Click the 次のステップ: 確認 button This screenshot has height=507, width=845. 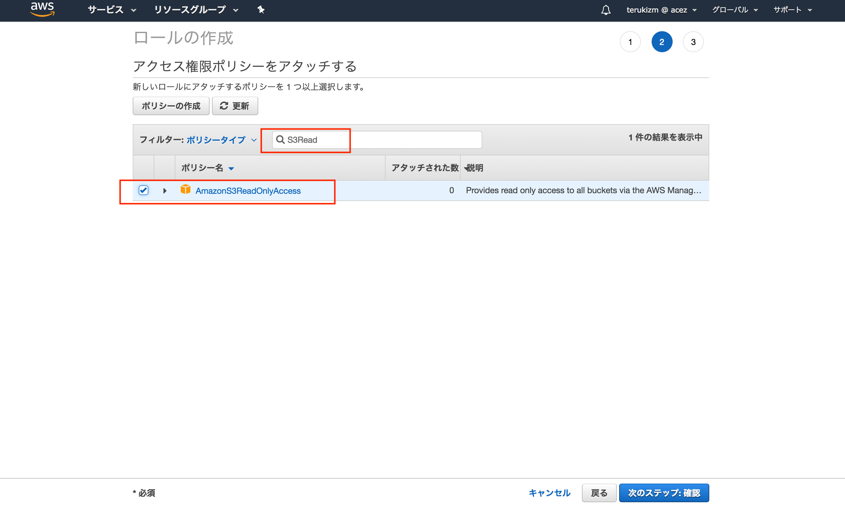click(x=664, y=492)
